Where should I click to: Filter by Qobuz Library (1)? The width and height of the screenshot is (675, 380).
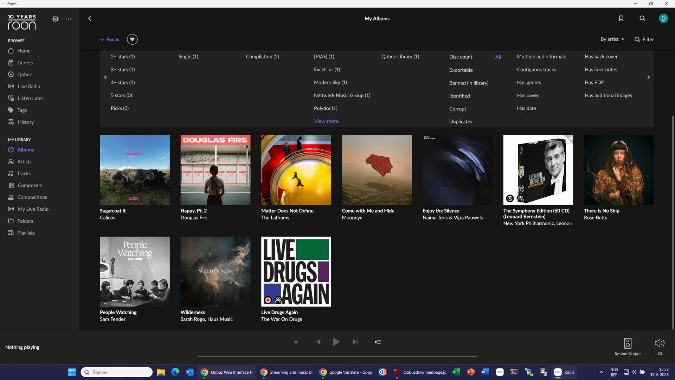point(400,57)
